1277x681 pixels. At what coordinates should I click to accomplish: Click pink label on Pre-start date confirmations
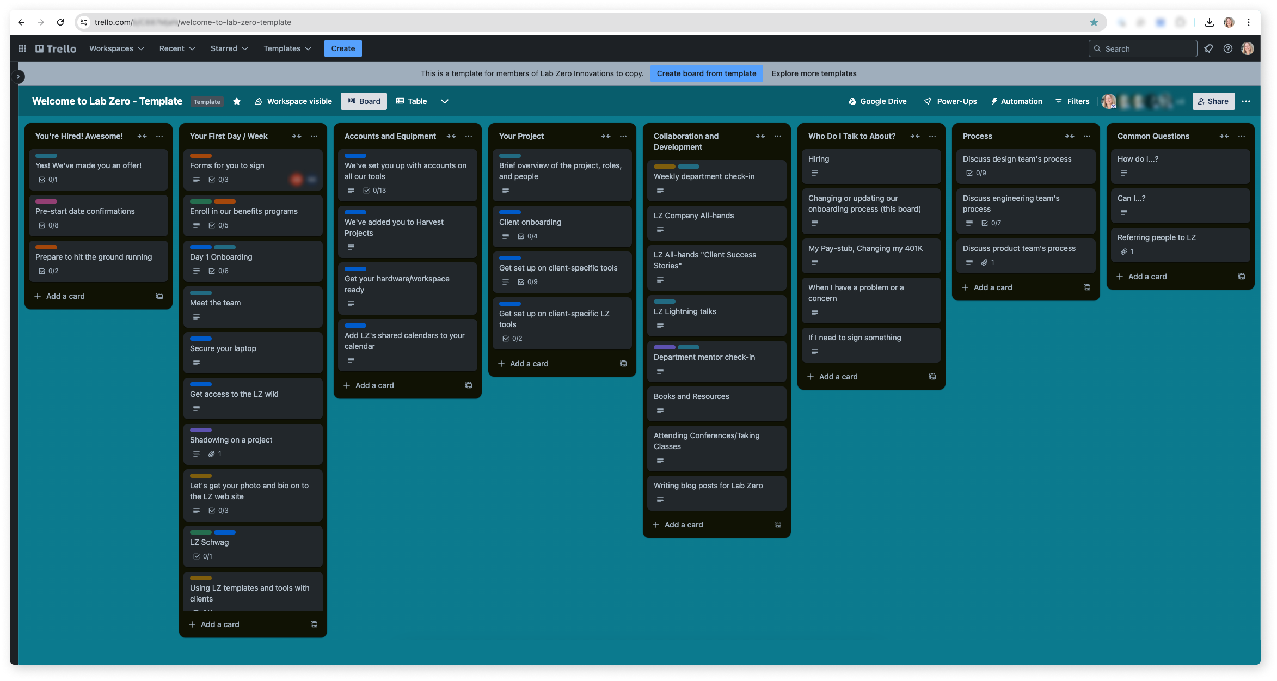46,201
